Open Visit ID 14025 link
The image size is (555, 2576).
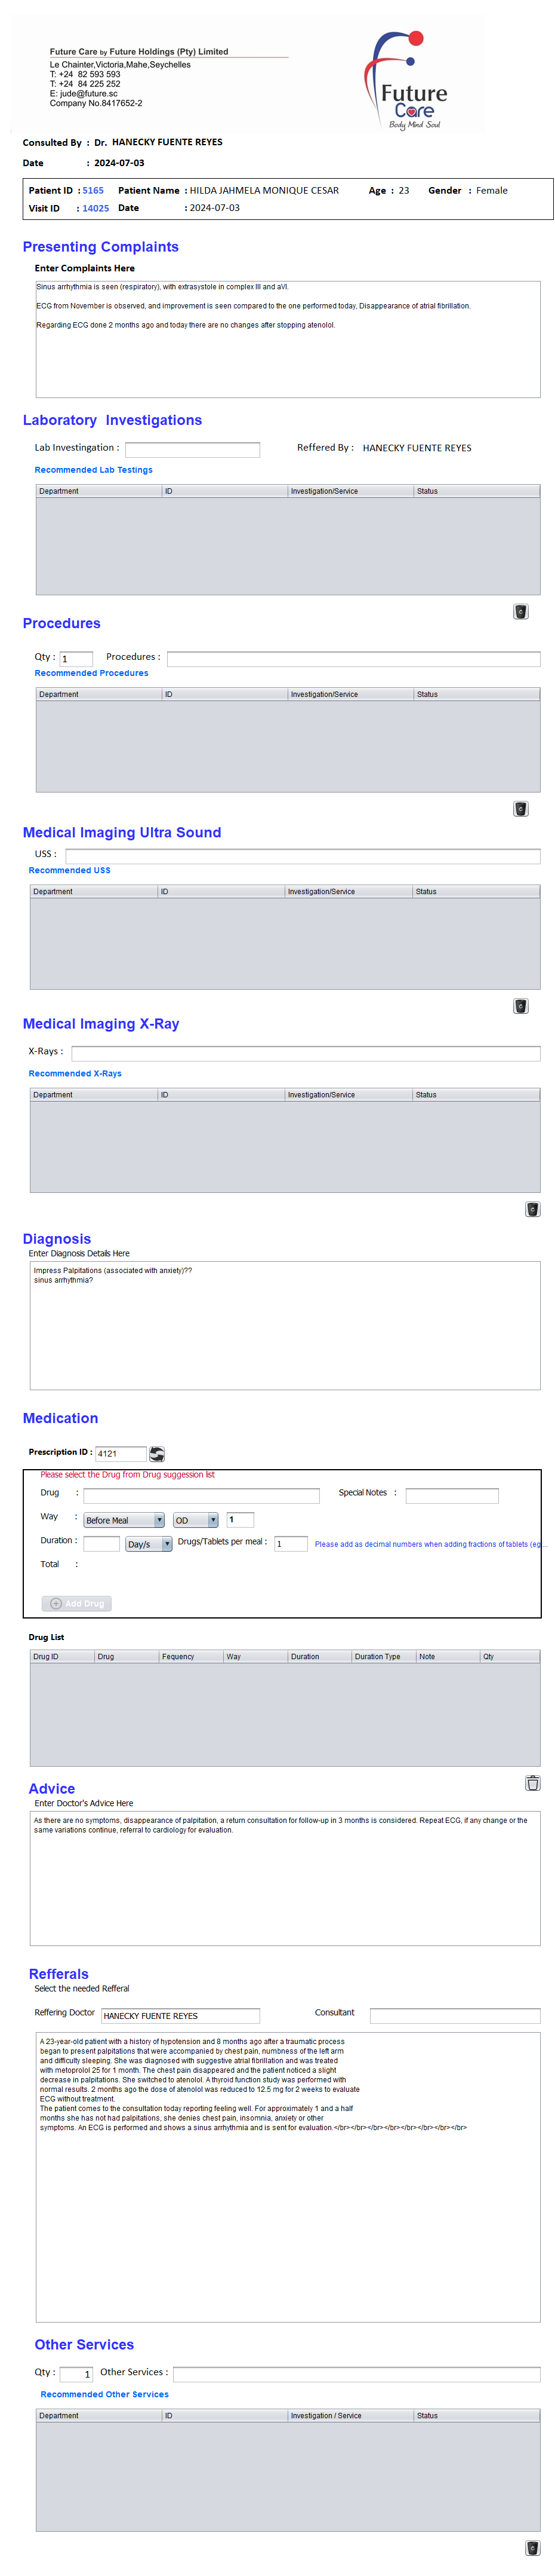point(96,208)
